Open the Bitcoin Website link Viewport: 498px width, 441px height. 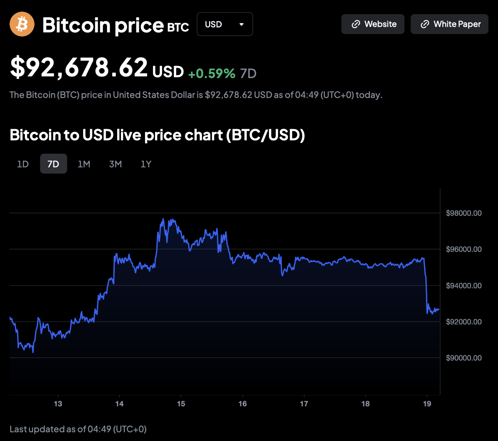373,24
